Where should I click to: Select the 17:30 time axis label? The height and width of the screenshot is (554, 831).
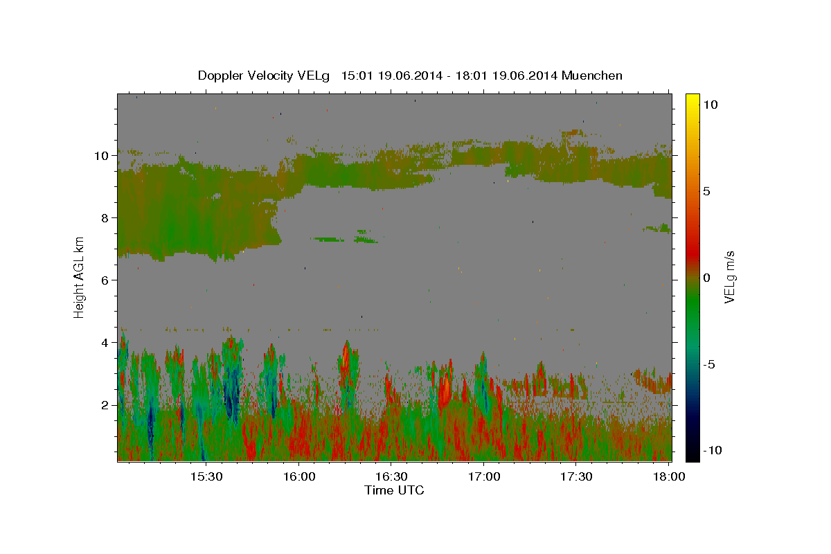[x=575, y=477]
